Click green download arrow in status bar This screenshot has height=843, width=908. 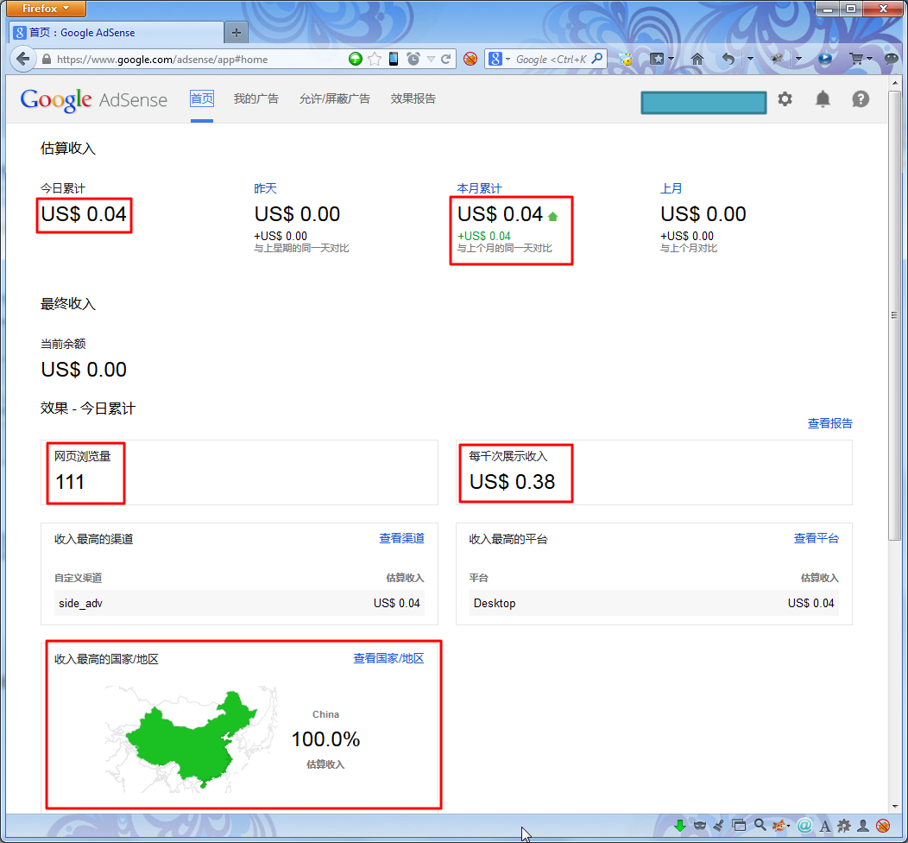(680, 826)
